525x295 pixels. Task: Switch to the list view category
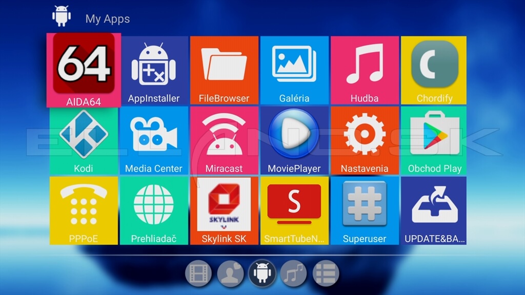point(326,273)
